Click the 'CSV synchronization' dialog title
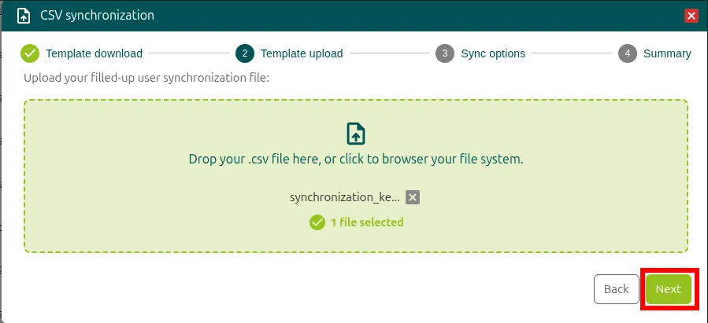 [x=97, y=15]
